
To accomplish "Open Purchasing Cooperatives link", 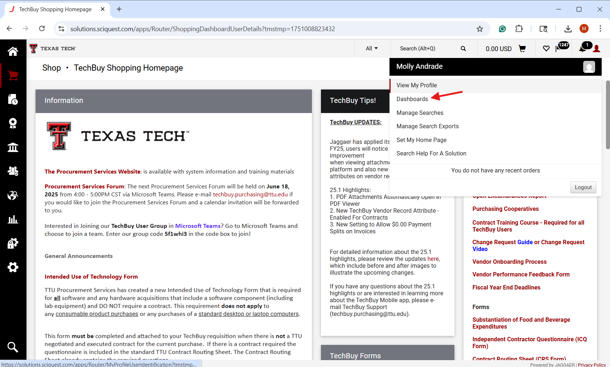I will 505,209.
